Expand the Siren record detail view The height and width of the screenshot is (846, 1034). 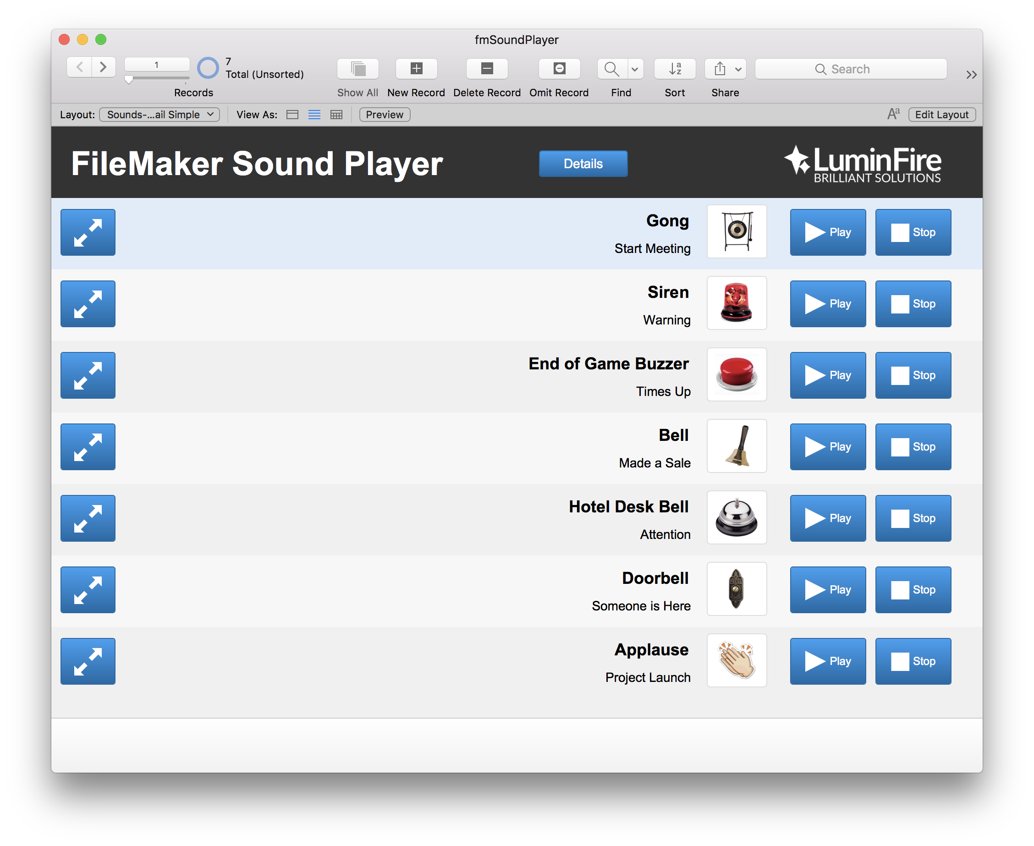87,303
